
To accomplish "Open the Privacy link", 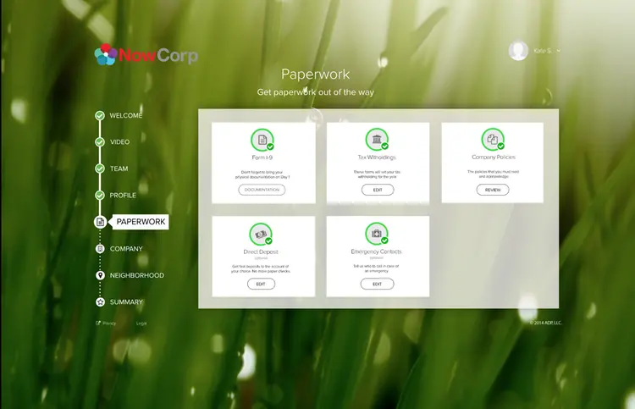I will (x=109, y=323).
